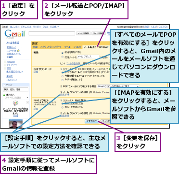Select IMAP を無効にする radio button
The image size is (179, 174).
(62, 107)
